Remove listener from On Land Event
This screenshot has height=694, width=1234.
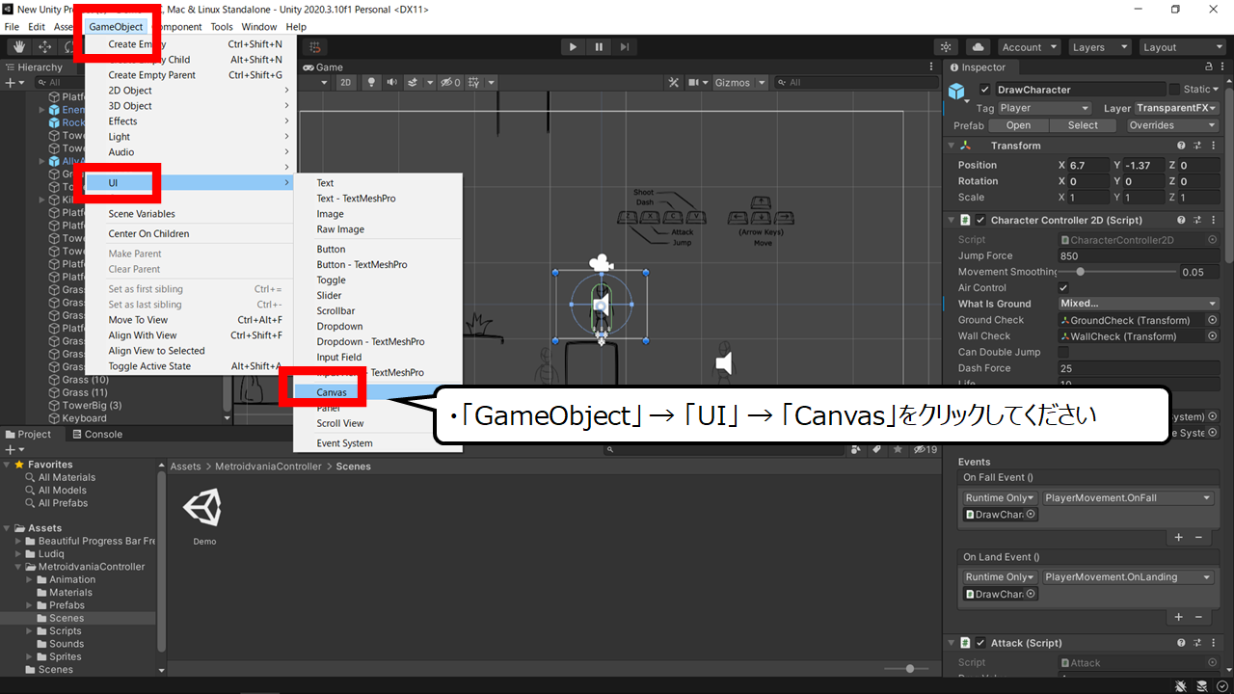coord(1198,617)
